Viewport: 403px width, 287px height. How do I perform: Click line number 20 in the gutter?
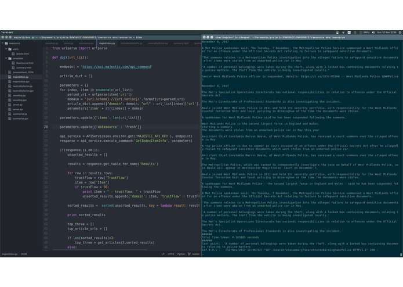tap(46, 127)
